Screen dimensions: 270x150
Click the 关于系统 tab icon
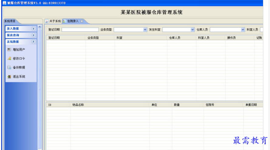pos(47,21)
